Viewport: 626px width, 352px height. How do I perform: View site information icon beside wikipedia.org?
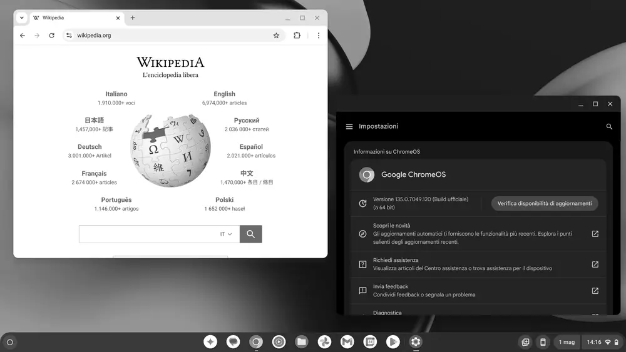pos(69,36)
